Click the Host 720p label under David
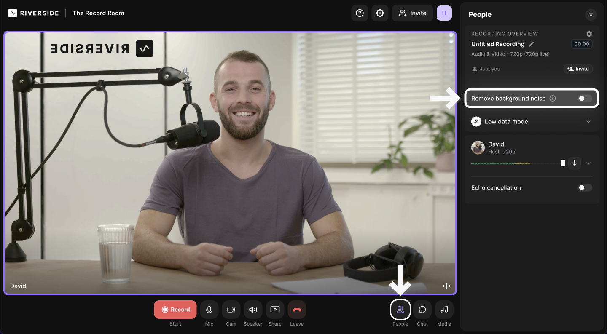Image resolution: width=607 pixels, height=334 pixels. coord(502,152)
